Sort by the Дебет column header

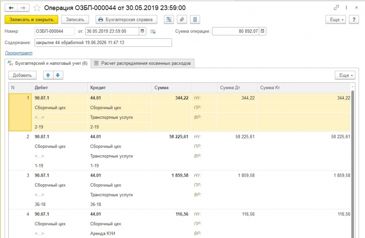coord(60,88)
